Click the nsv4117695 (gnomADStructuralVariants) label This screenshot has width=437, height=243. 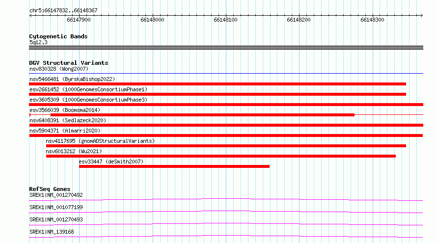click(x=100, y=141)
